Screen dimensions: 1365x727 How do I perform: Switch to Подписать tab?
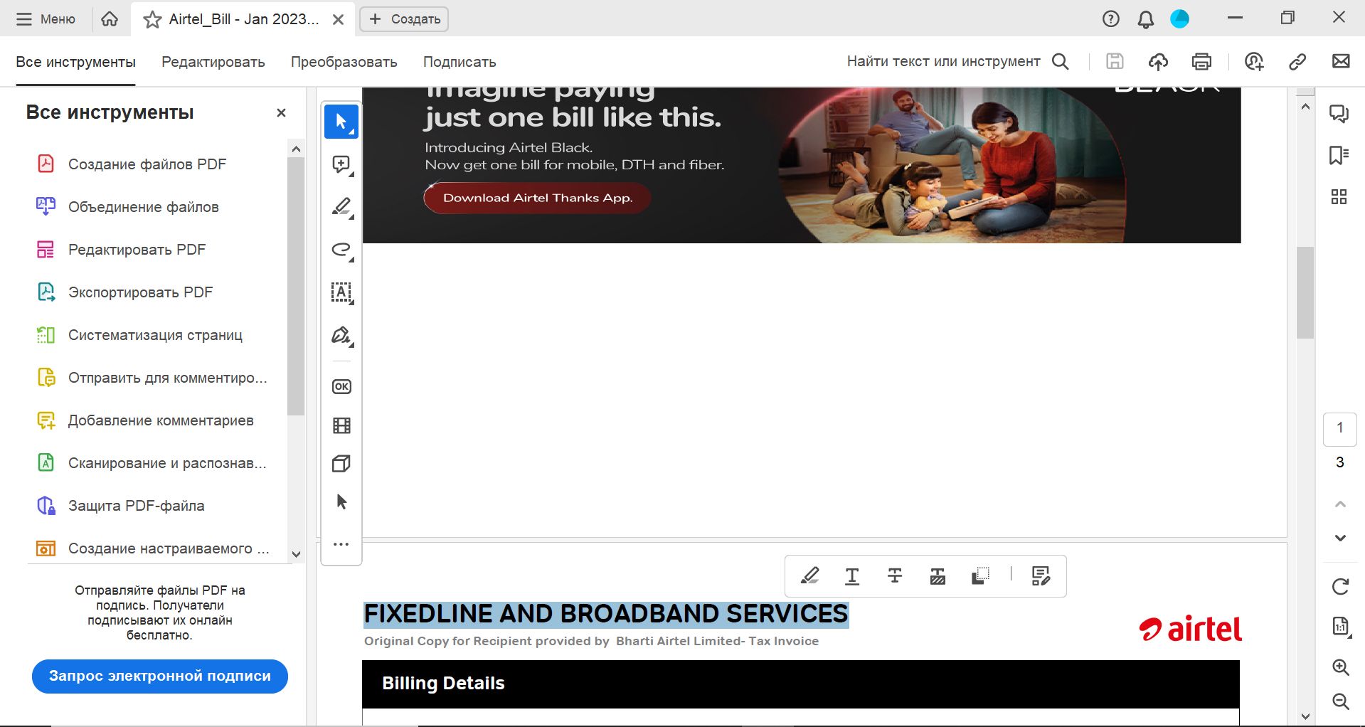click(x=460, y=62)
